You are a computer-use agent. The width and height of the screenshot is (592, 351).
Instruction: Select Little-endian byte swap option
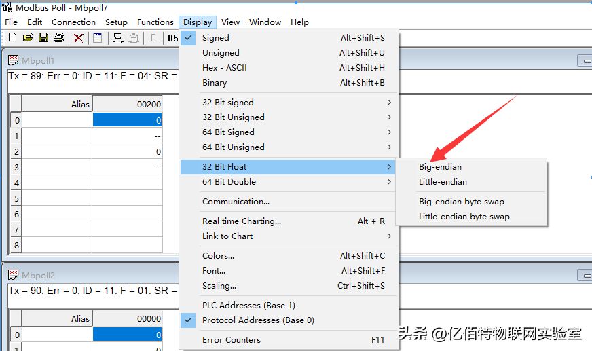click(471, 217)
